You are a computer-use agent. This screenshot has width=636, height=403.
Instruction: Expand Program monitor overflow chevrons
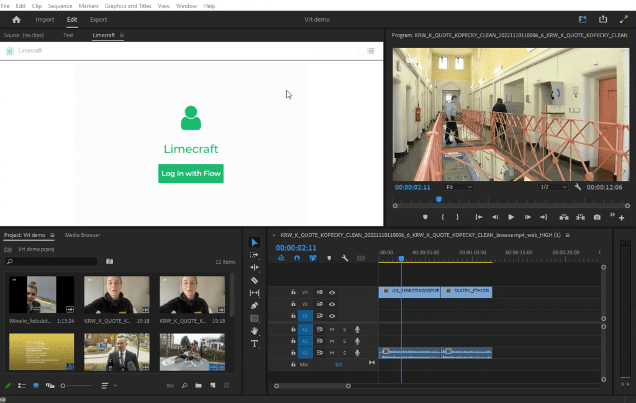pos(612,214)
